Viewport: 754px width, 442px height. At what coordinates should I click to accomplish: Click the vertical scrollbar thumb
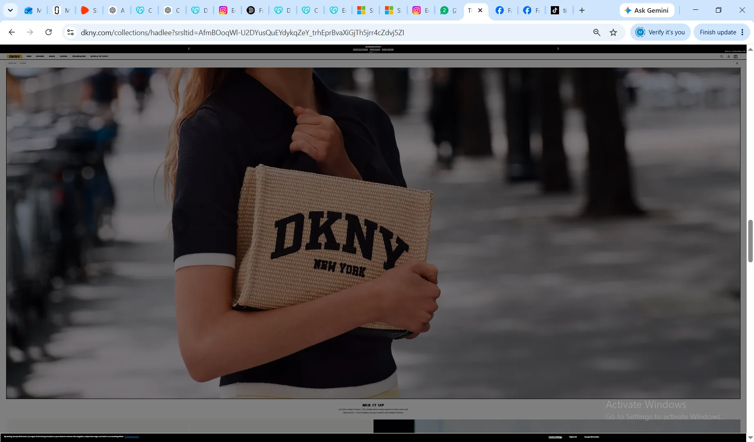point(750,241)
